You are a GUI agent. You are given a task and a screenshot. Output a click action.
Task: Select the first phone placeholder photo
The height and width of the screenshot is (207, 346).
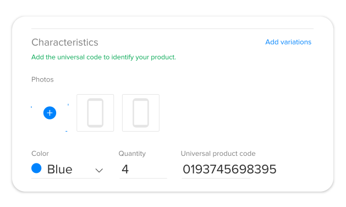(x=95, y=113)
